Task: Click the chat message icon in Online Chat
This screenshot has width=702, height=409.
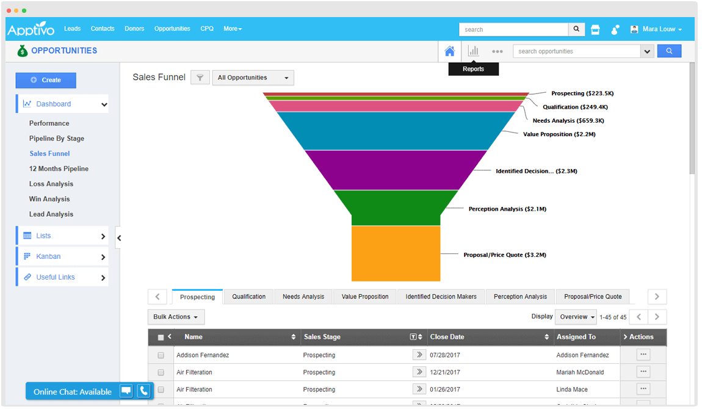Action: click(126, 391)
